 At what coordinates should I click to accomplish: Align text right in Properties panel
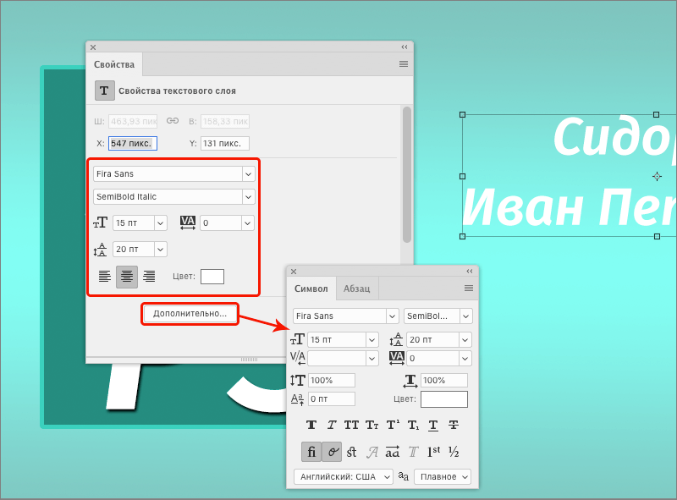[149, 277]
